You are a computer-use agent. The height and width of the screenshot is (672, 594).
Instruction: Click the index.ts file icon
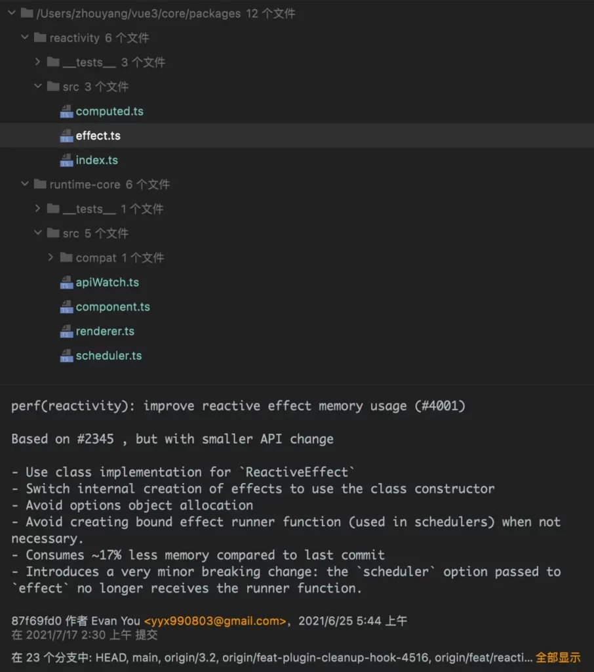[x=66, y=160]
